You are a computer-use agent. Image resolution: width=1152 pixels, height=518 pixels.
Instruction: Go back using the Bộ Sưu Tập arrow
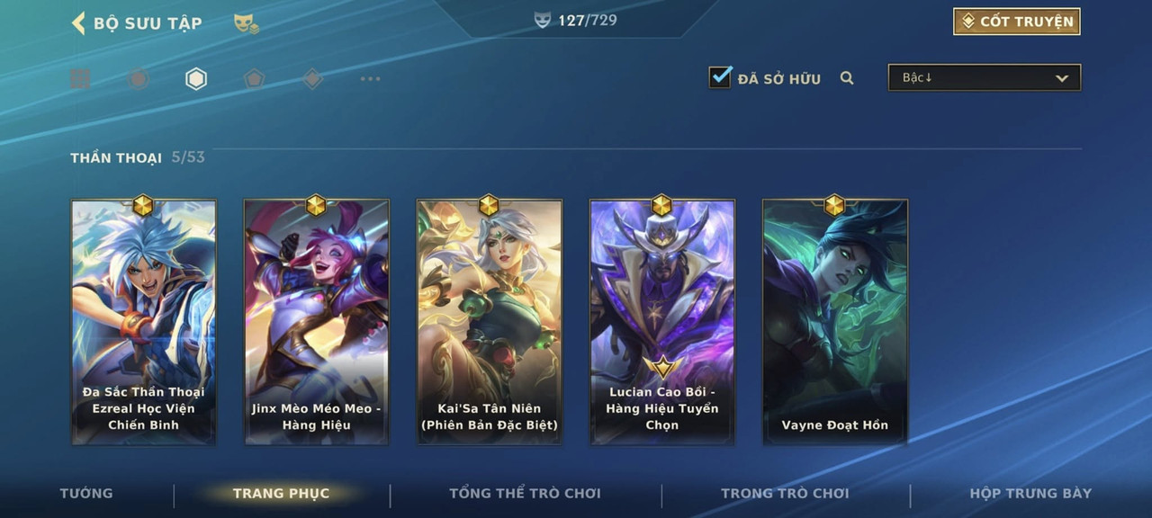pos(78,22)
